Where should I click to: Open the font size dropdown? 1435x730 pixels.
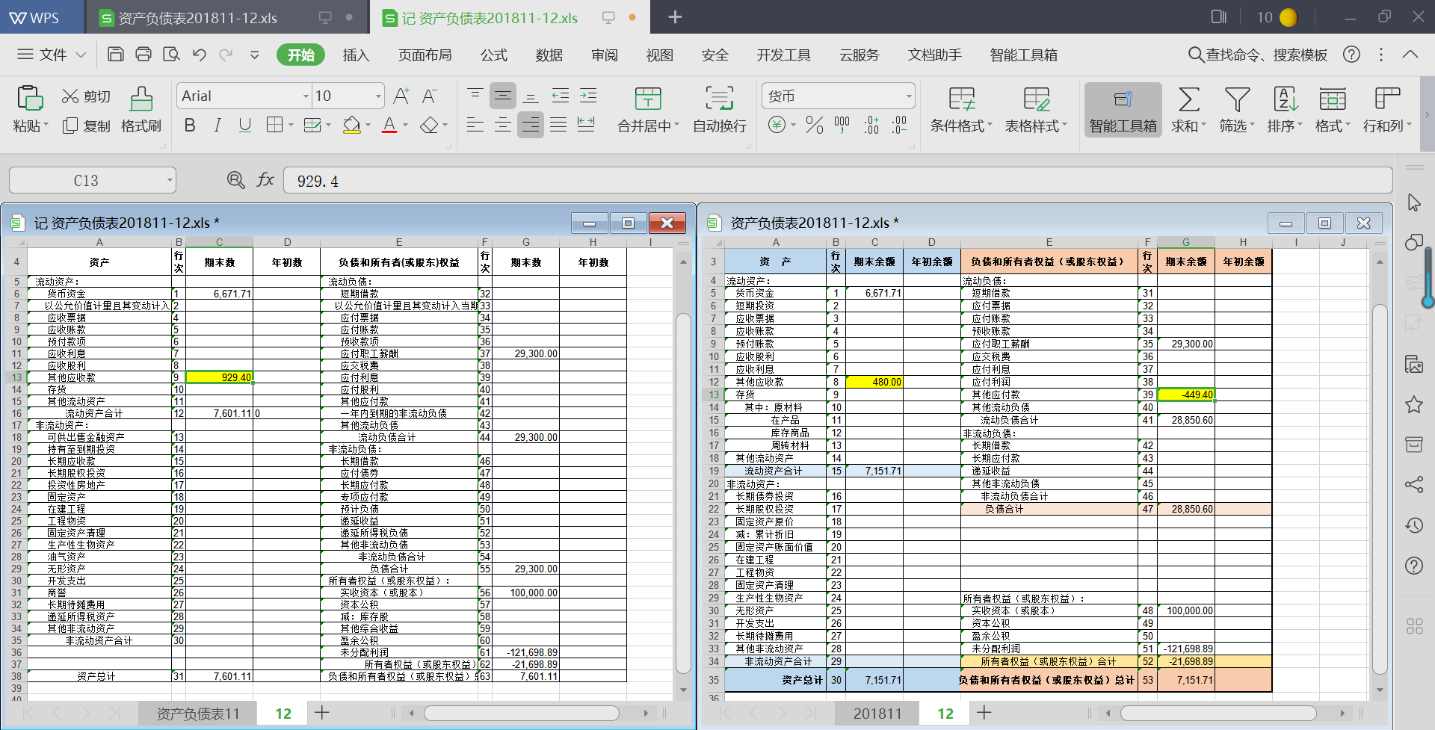tap(378, 96)
